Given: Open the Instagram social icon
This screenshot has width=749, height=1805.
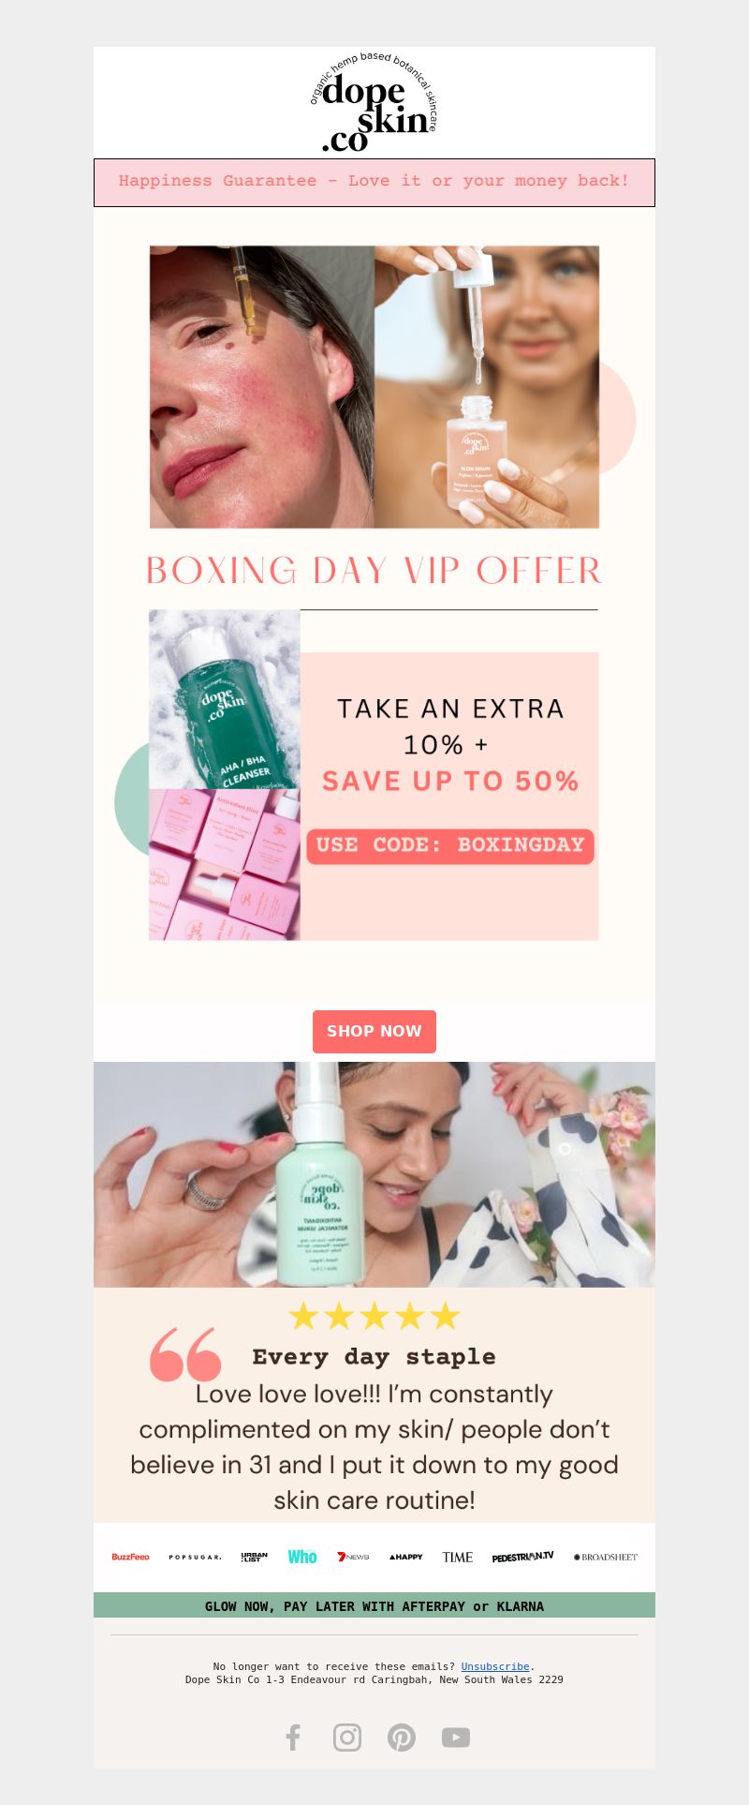Looking at the screenshot, I should click(x=347, y=1738).
